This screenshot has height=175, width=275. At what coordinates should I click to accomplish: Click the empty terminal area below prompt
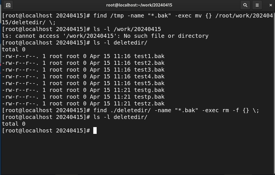[x=137, y=154]
